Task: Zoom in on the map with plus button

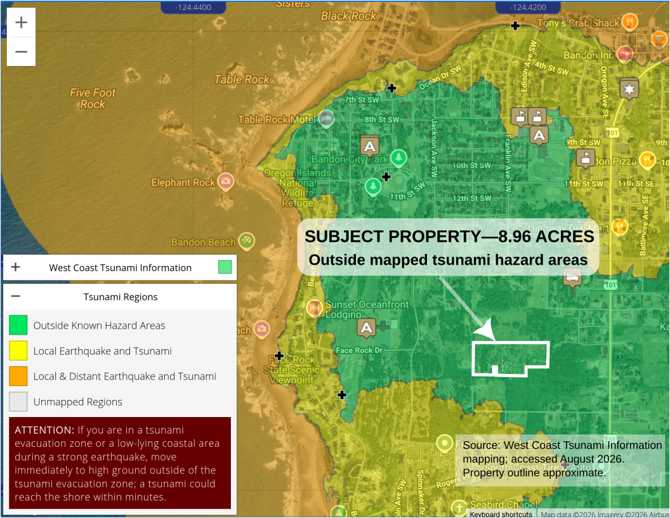Action: (21, 22)
